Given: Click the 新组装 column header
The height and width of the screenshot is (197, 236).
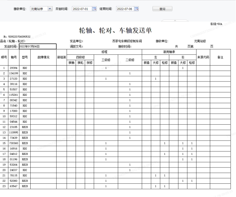Looking at the screenshot, I should [x=62, y=57].
